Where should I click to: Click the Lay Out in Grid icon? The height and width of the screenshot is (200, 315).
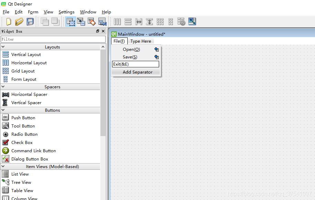[x=160, y=22]
